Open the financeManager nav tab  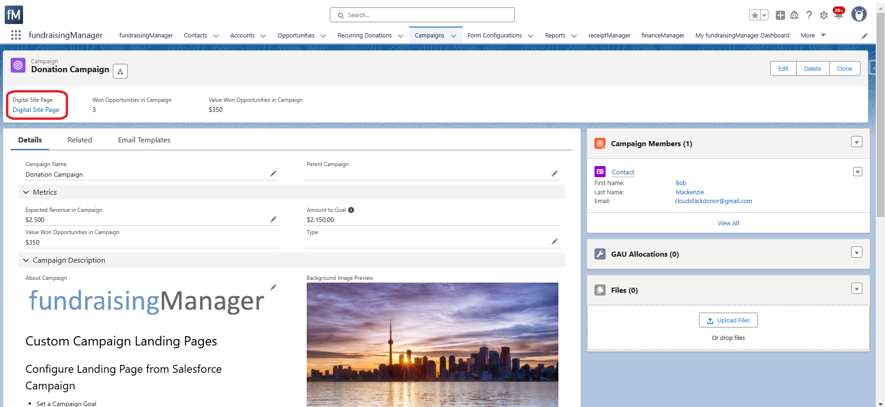(x=662, y=35)
